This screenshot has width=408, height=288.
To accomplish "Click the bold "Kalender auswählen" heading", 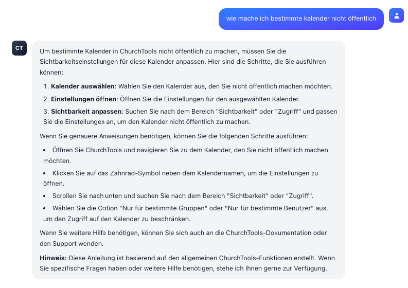I will [83, 86].
